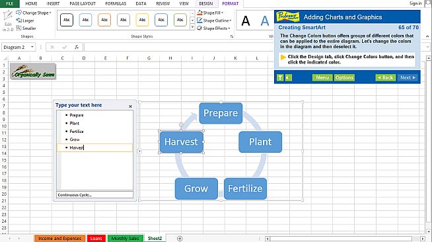
Task: Click the formula bar Enter checkmark
Action: pyautogui.click(x=65, y=47)
